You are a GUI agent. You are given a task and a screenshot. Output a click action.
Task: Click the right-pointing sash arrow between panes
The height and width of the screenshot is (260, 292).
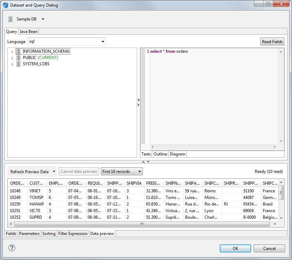(x=139, y=105)
